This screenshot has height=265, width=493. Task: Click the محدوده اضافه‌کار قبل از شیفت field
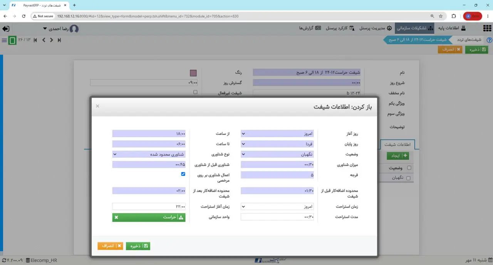pyautogui.click(x=277, y=190)
